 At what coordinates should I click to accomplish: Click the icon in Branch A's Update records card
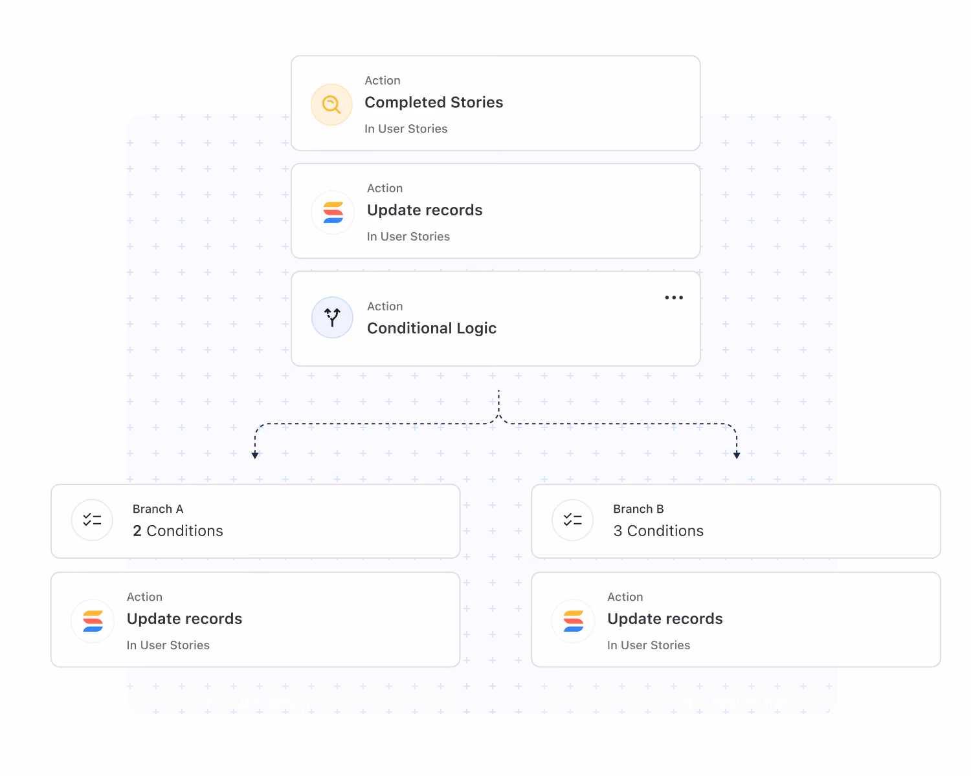point(93,621)
